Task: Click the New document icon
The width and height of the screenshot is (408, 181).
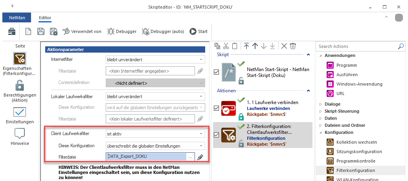Action: point(28,31)
